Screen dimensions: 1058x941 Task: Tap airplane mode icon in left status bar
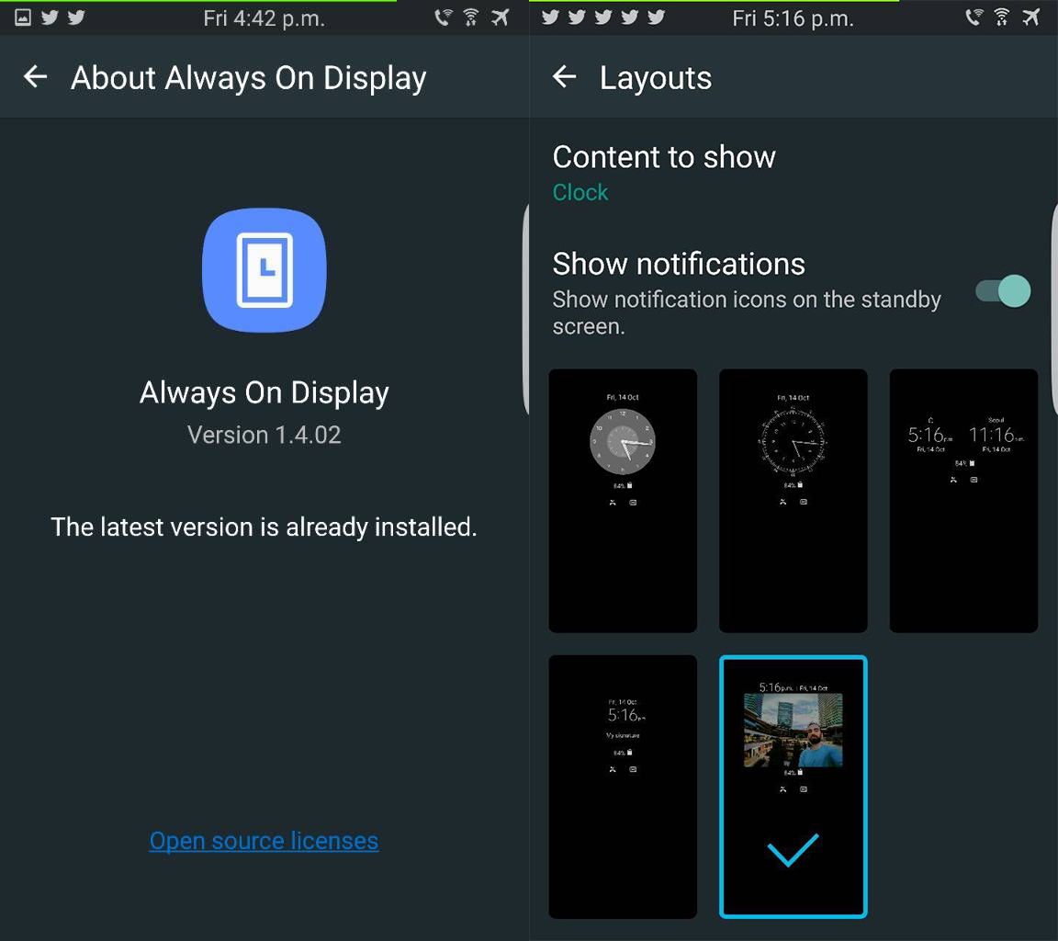click(500, 17)
